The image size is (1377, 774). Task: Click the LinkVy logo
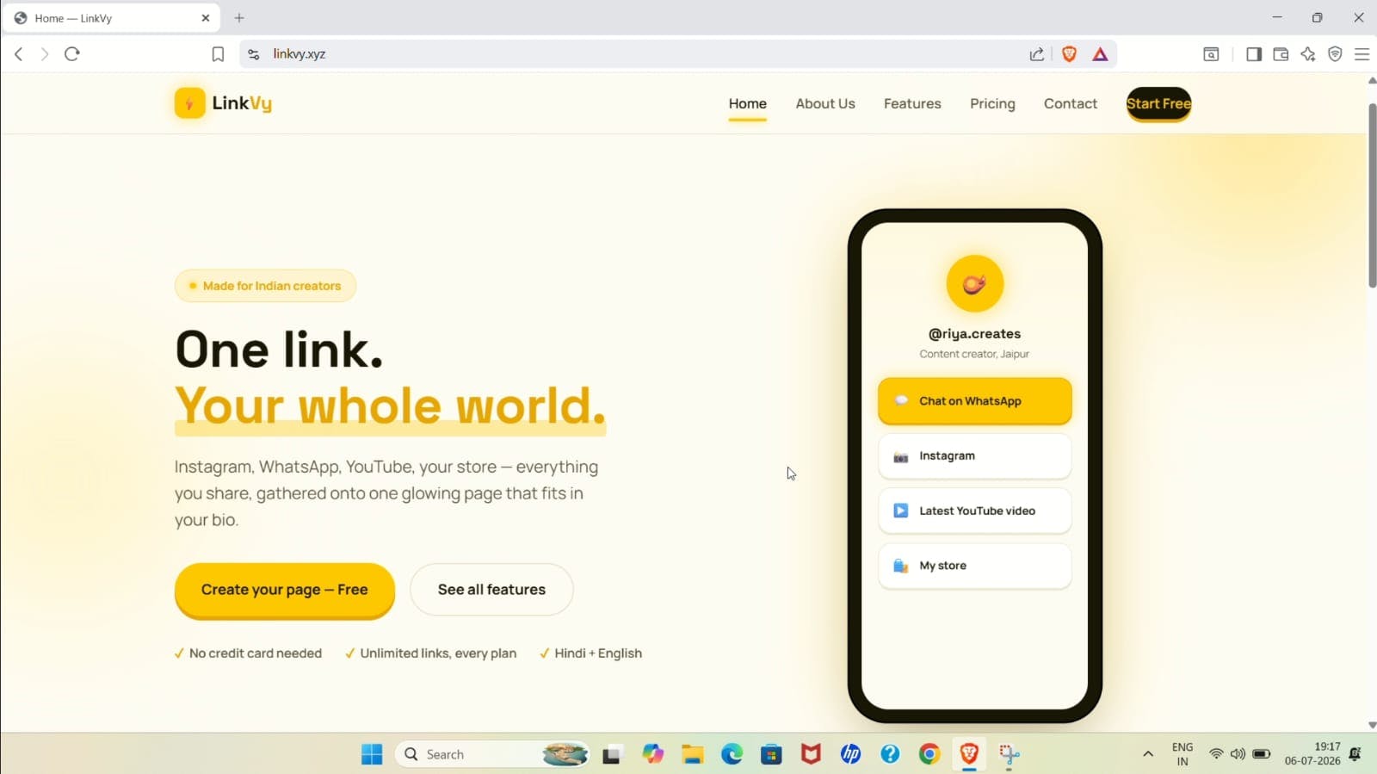tap(223, 103)
